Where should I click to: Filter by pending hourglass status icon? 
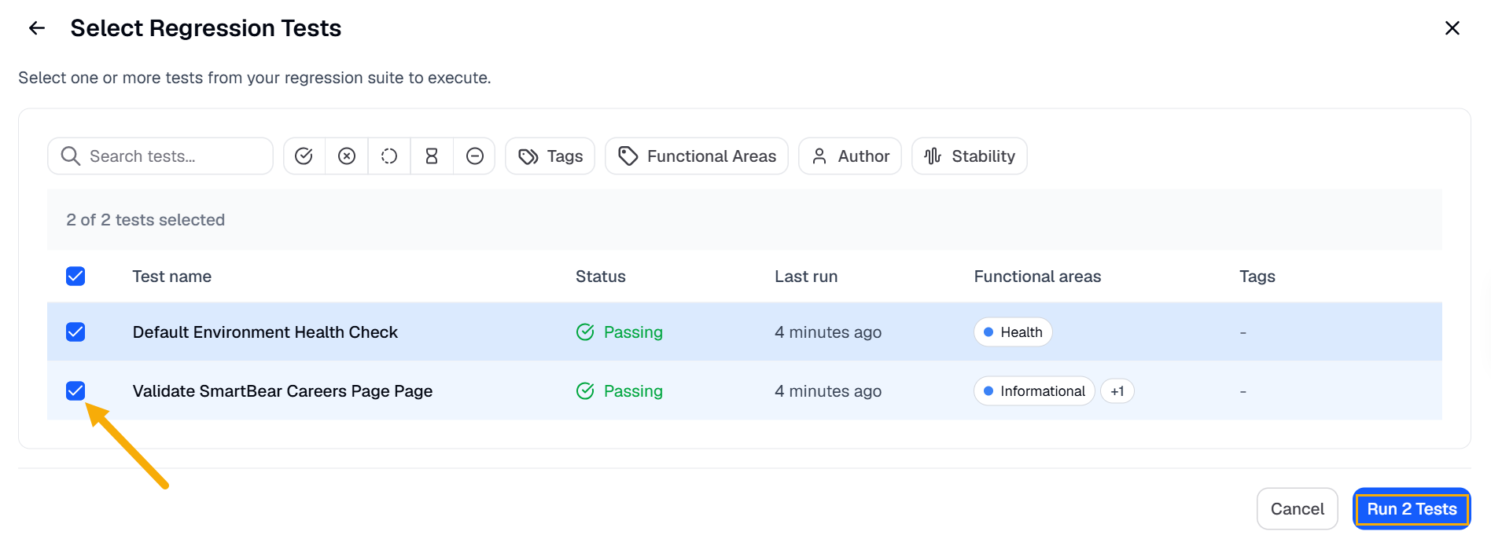point(432,156)
